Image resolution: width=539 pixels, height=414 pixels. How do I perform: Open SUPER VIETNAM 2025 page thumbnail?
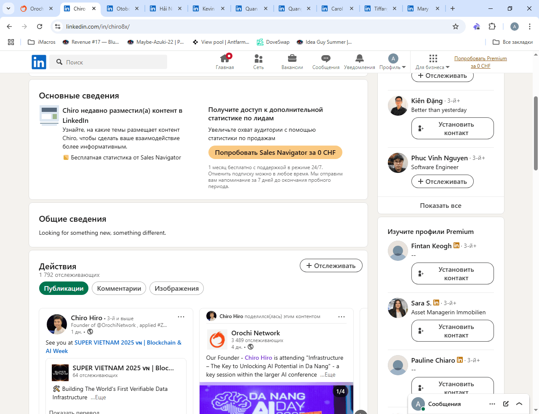coord(60,373)
